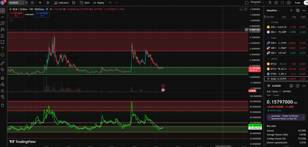Start bar Replay mode
The width and height of the screenshot is (308, 147).
point(99,3)
